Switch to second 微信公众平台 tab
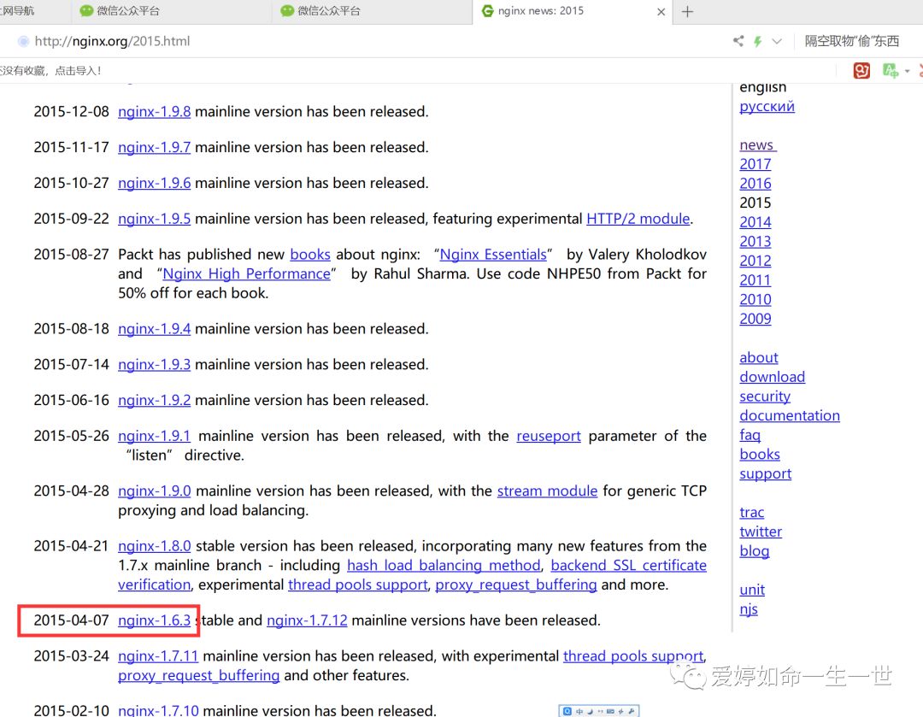This screenshot has height=717, width=923. point(372,11)
